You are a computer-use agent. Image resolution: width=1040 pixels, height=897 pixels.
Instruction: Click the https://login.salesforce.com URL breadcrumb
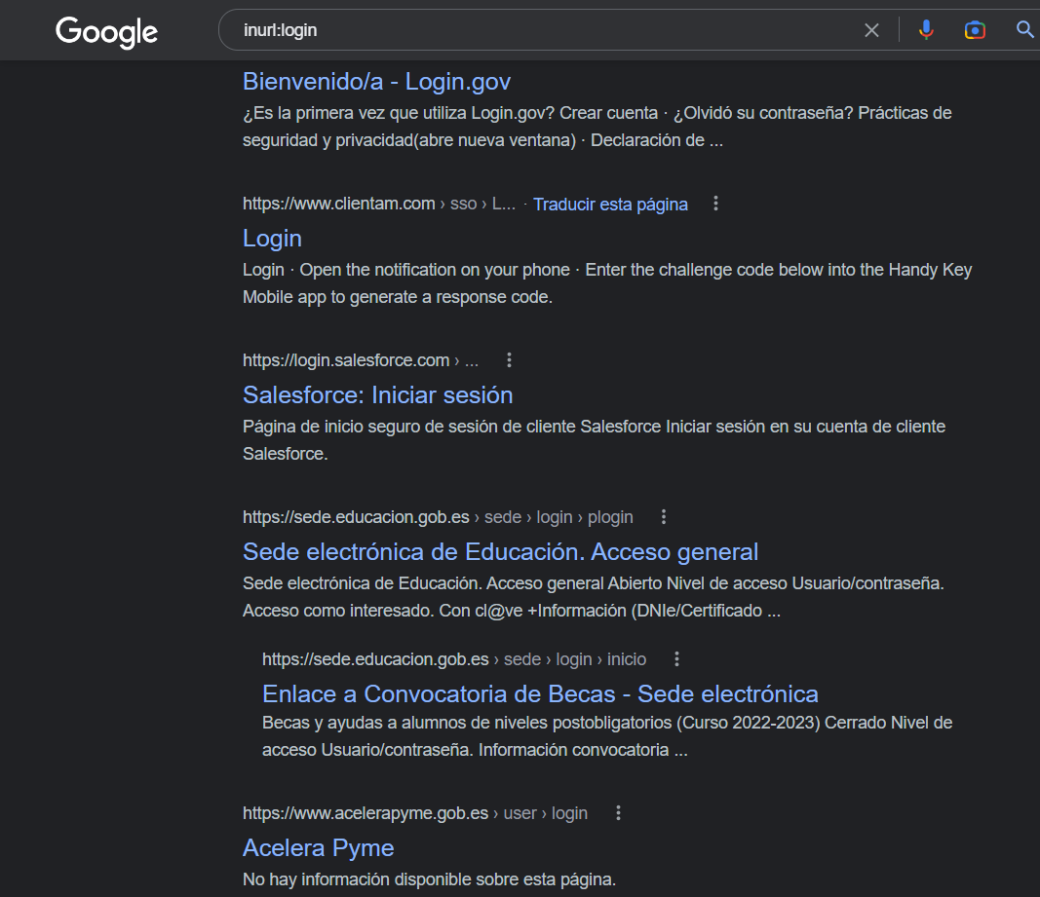[361, 360]
